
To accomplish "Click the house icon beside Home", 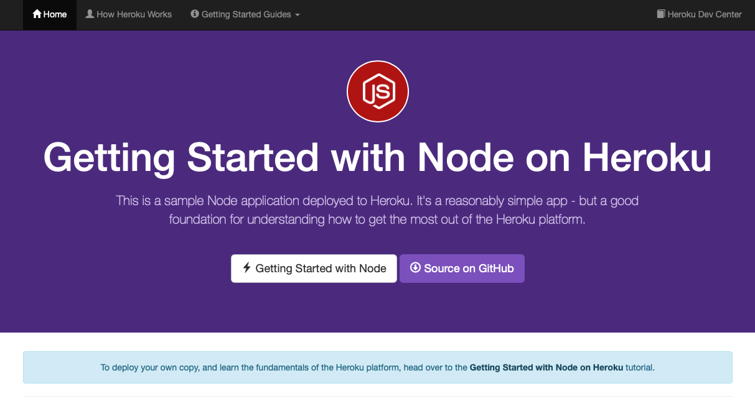I will tap(37, 14).
